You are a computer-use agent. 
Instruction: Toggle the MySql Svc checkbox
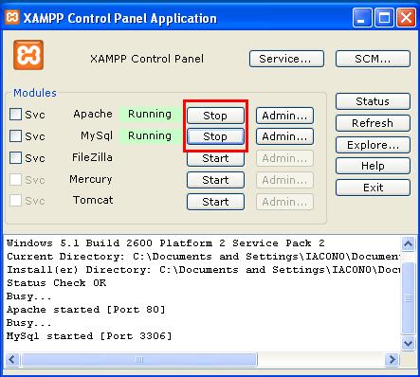point(15,136)
